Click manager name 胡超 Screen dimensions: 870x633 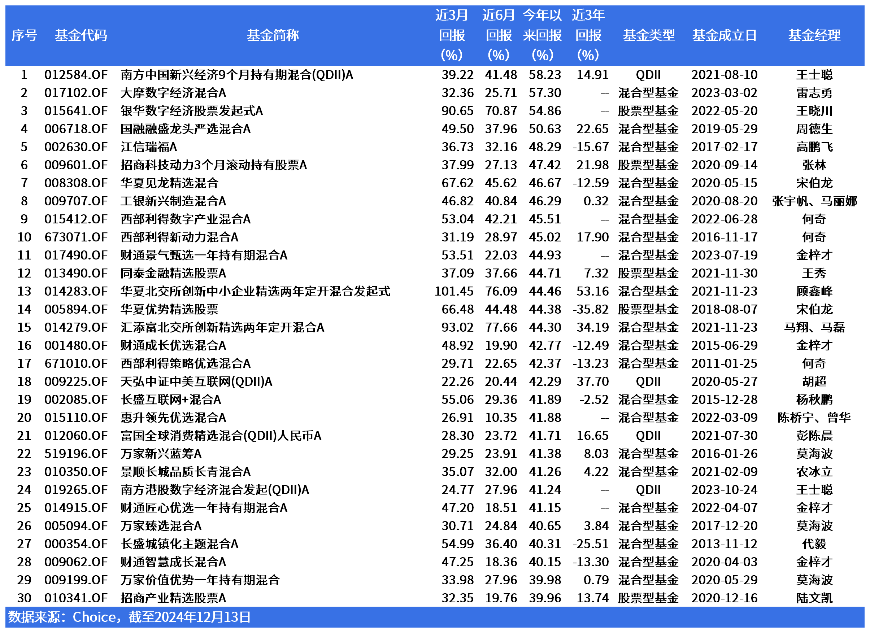814,381
